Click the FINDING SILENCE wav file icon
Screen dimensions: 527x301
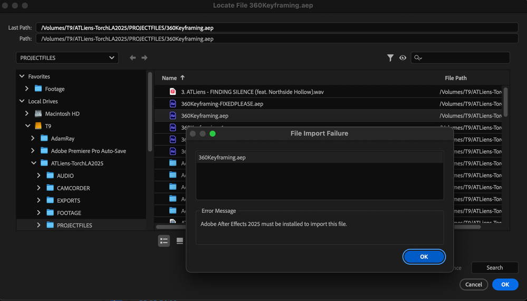click(x=173, y=91)
